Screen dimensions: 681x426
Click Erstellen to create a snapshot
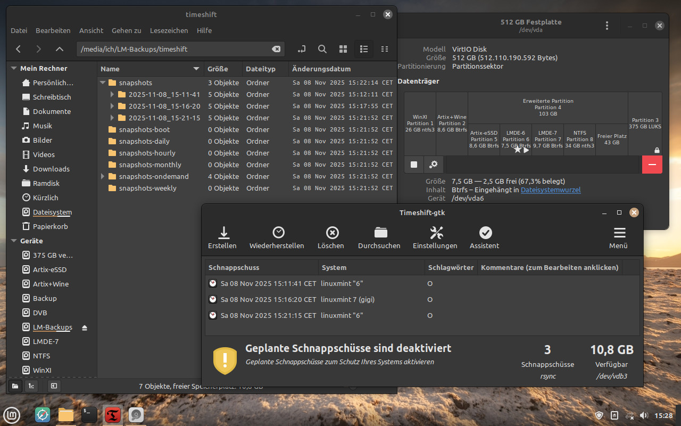(x=222, y=237)
